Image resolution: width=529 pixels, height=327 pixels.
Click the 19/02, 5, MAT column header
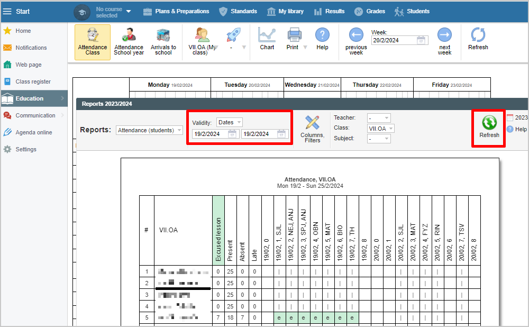pos(327,230)
